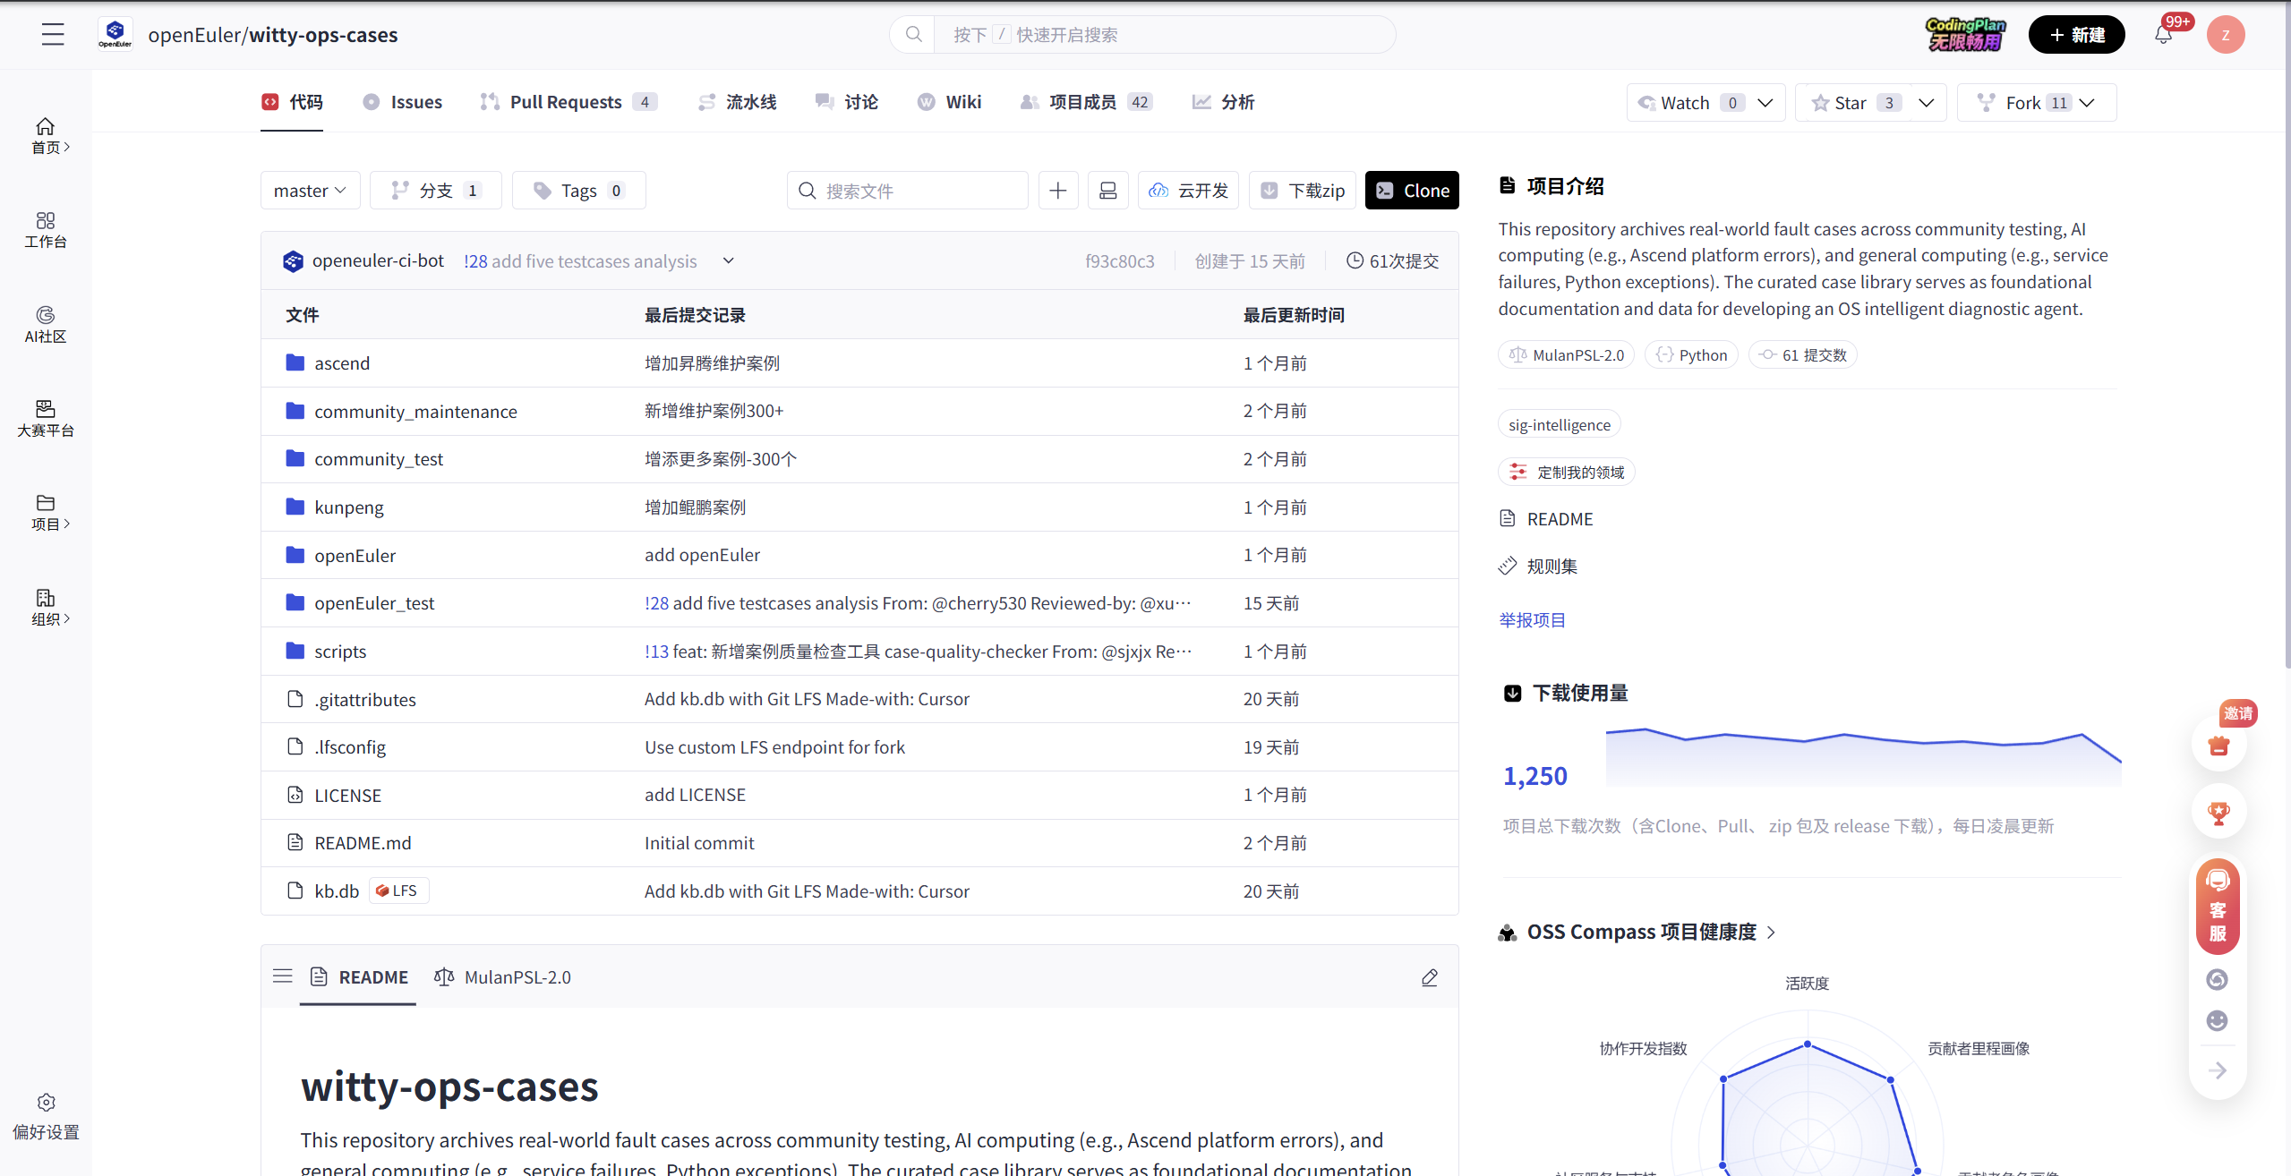Open the 分析 tab

1223,102
